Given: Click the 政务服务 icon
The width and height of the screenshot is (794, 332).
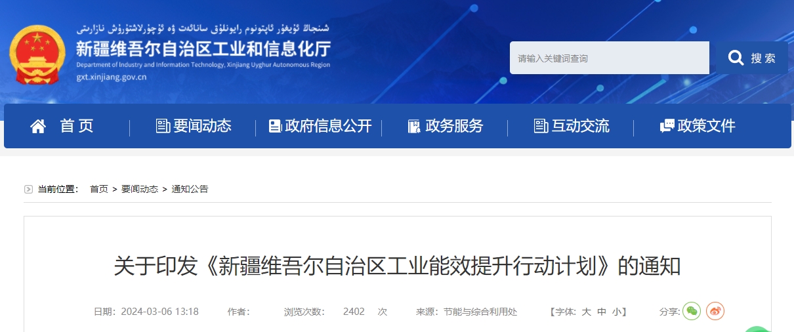Looking at the screenshot, I should [x=413, y=126].
